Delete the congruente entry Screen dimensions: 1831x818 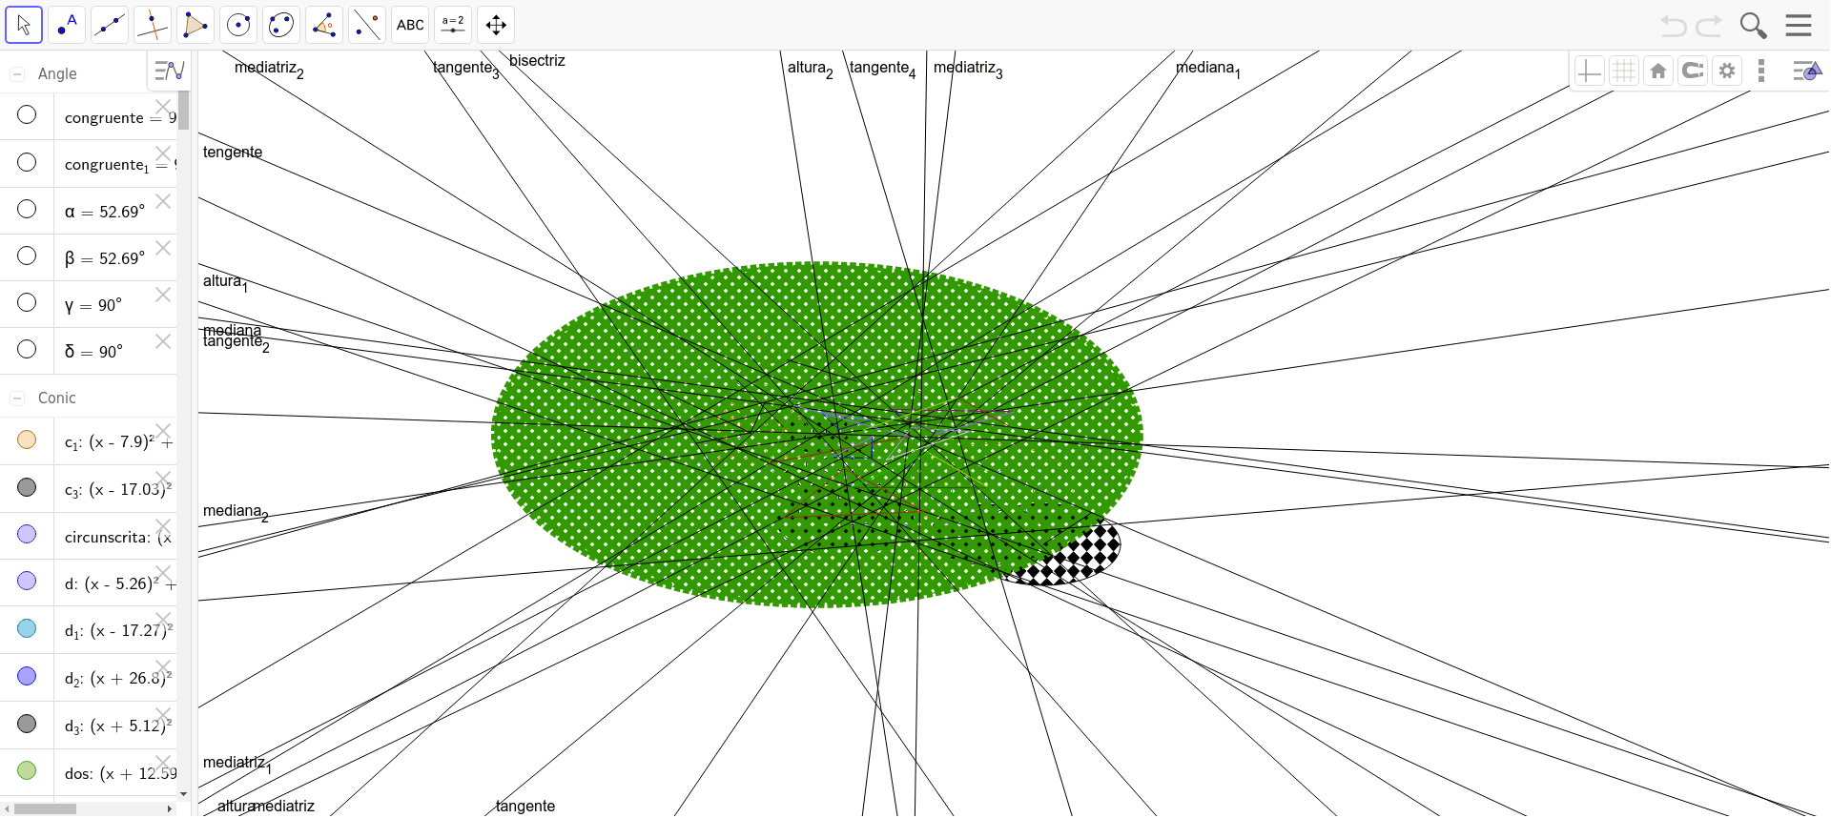(163, 107)
